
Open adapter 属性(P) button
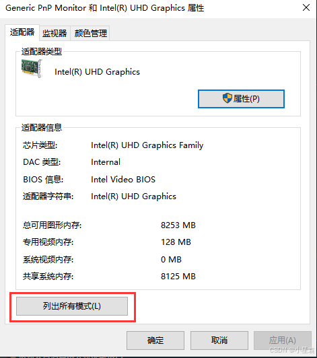coord(241,99)
